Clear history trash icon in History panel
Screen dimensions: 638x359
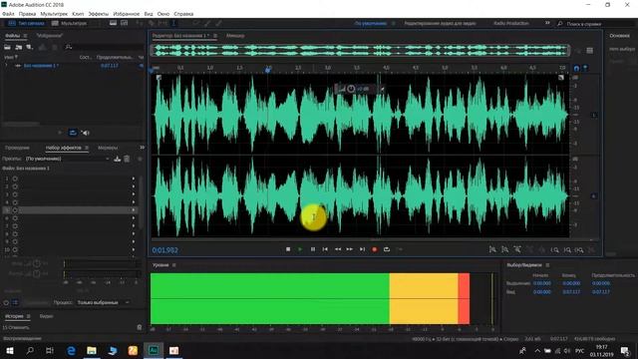140,327
